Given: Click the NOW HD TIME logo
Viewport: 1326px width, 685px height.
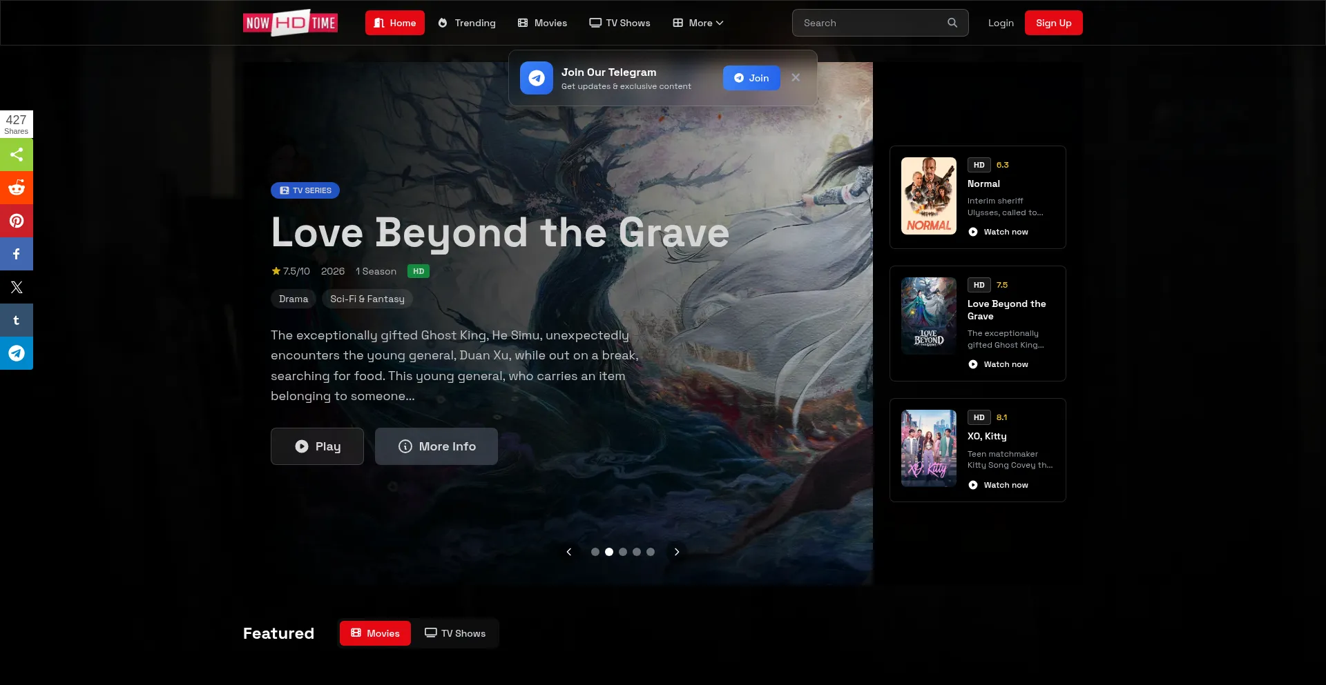Looking at the screenshot, I should pos(290,23).
